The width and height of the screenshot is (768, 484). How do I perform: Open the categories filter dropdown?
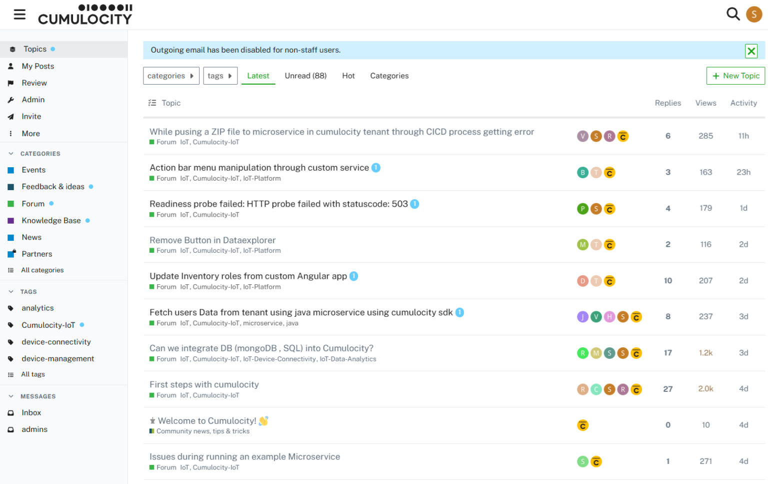click(x=171, y=75)
